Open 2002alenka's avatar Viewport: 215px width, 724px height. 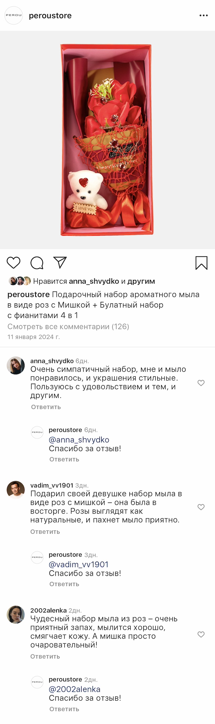(x=16, y=615)
